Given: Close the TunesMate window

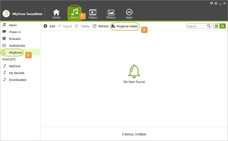Looking at the screenshot, I should click(x=225, y=3).
